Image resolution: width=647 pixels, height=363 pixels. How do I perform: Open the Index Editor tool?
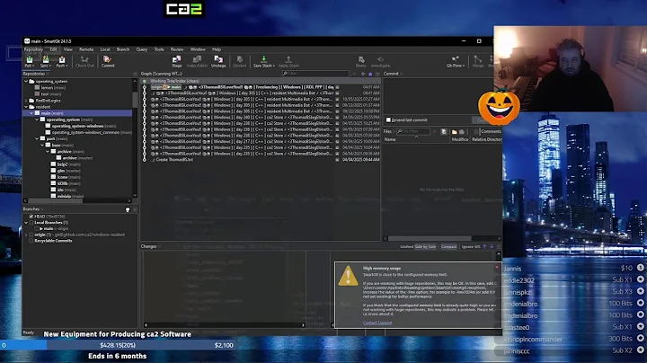pyautogui.click(x=197, y=61)
